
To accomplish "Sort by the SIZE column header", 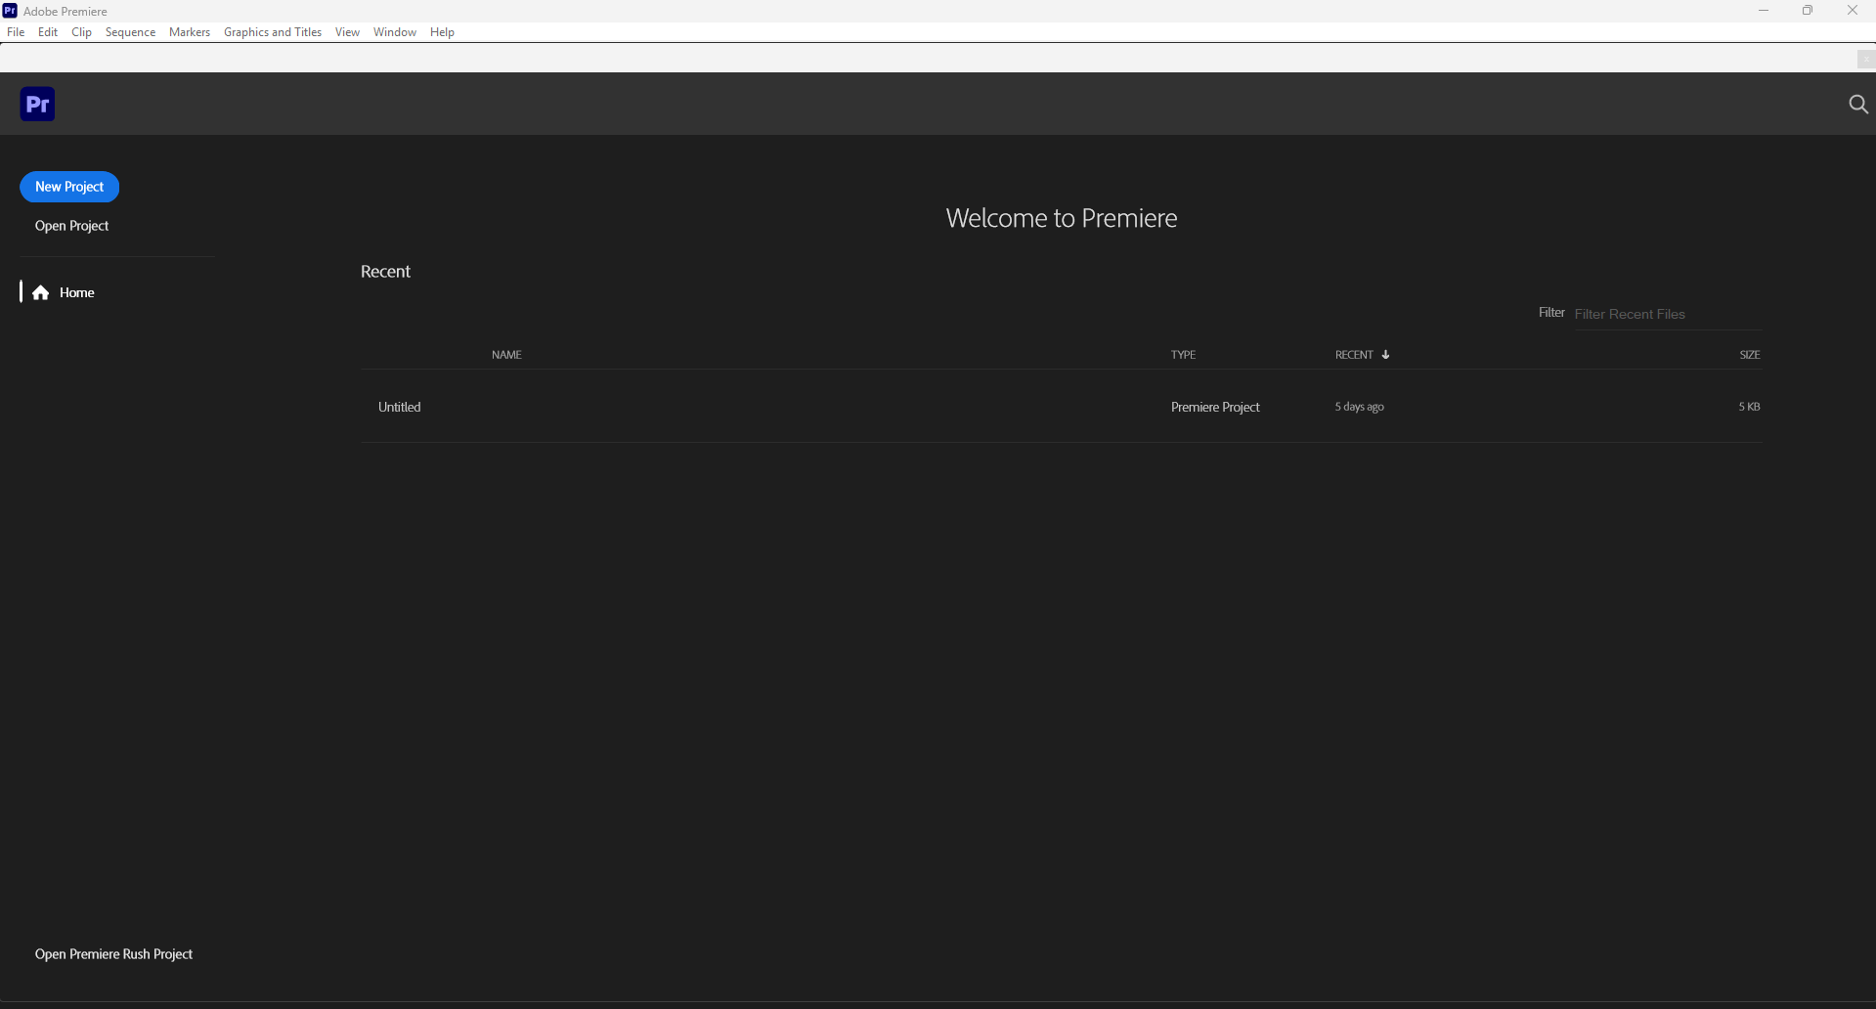I will pos(1750,354).
